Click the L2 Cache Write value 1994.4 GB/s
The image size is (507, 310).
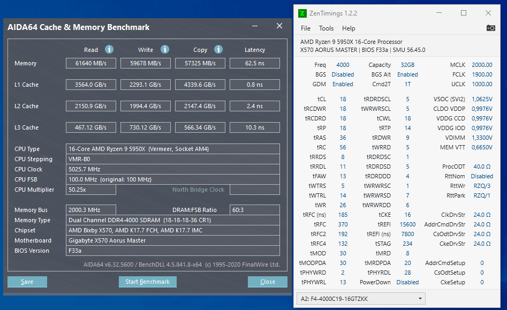[146, 106]
